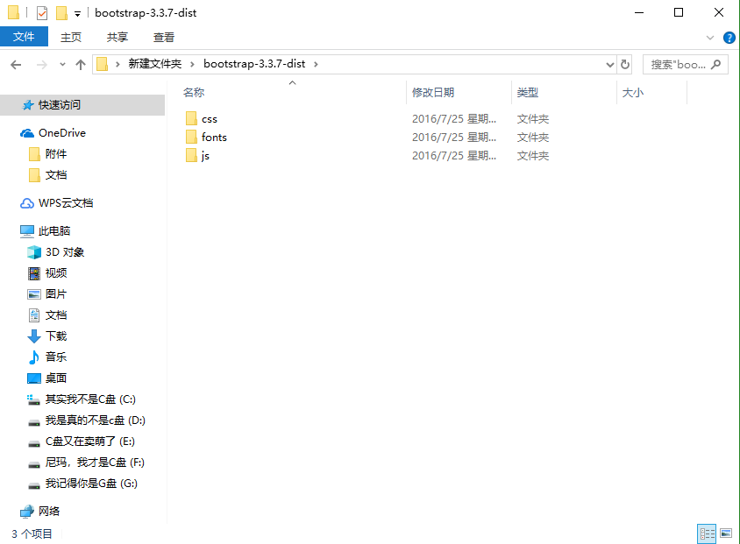
Task: Go back with the left arrow button
Action: tap(16, 65)
